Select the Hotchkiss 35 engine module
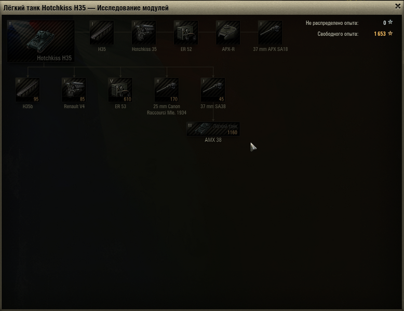 (144, 33)
